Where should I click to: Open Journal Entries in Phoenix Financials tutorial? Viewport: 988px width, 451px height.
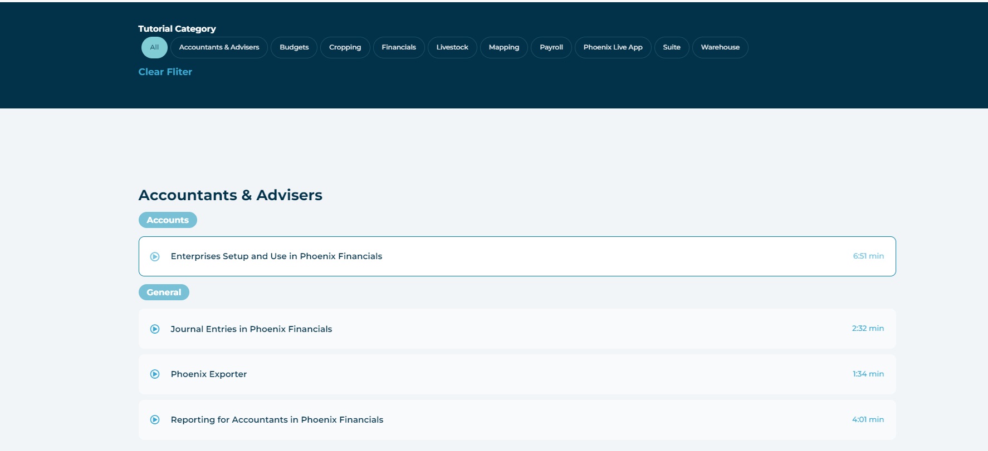point(517,329)
